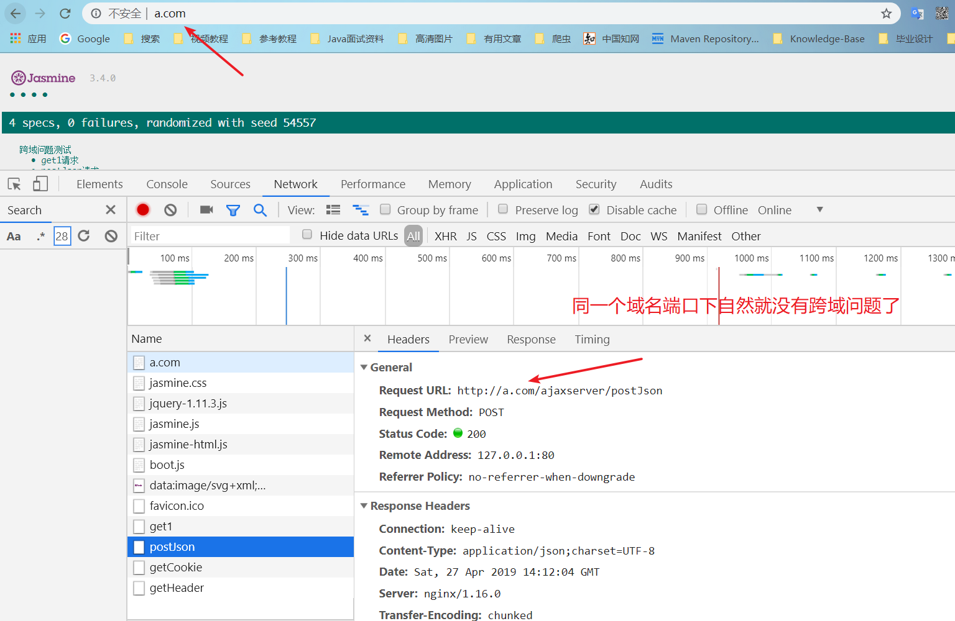Collapse the Response Headers section
This screenshot has width=955, height=621.
364,505
